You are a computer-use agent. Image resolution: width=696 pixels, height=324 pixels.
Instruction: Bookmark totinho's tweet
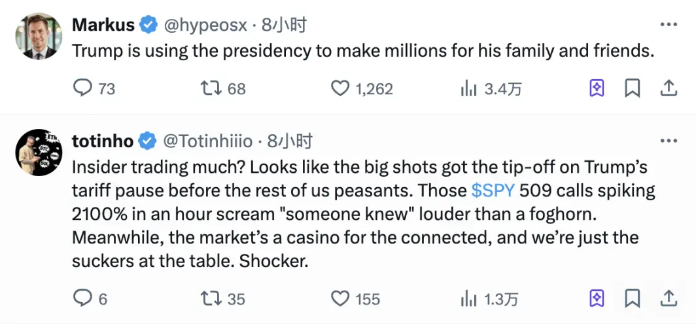(632, 298)
